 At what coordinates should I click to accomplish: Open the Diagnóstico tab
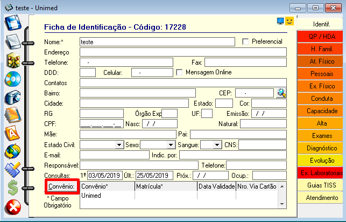[320, 148]
